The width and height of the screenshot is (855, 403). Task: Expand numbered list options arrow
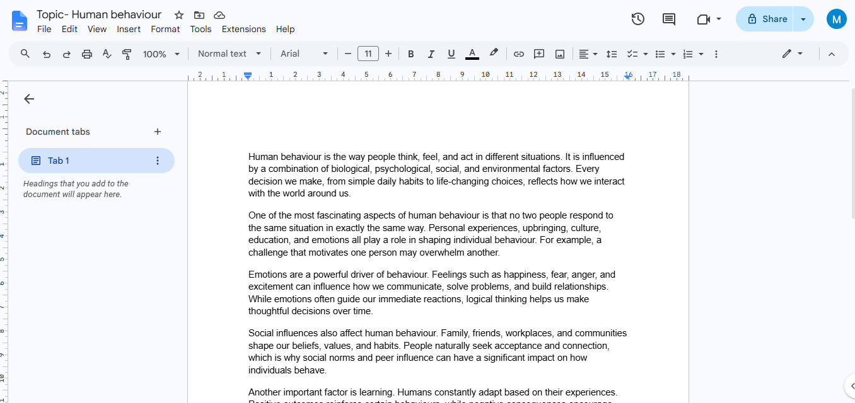point(701,54)
